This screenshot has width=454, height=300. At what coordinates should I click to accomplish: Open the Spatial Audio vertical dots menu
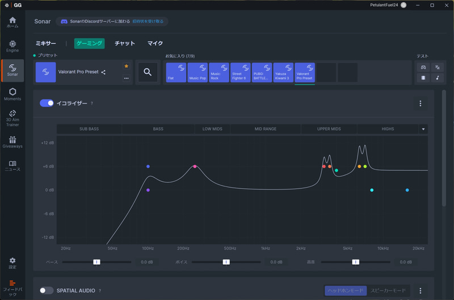click(x=421, y=290)
